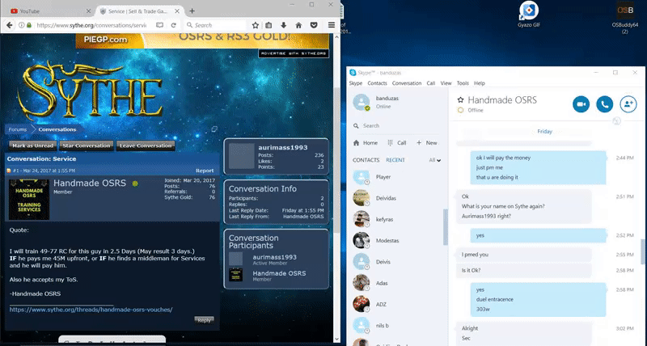
Task: Click the Skype contact list scrollbar
Action: (446, 227)
